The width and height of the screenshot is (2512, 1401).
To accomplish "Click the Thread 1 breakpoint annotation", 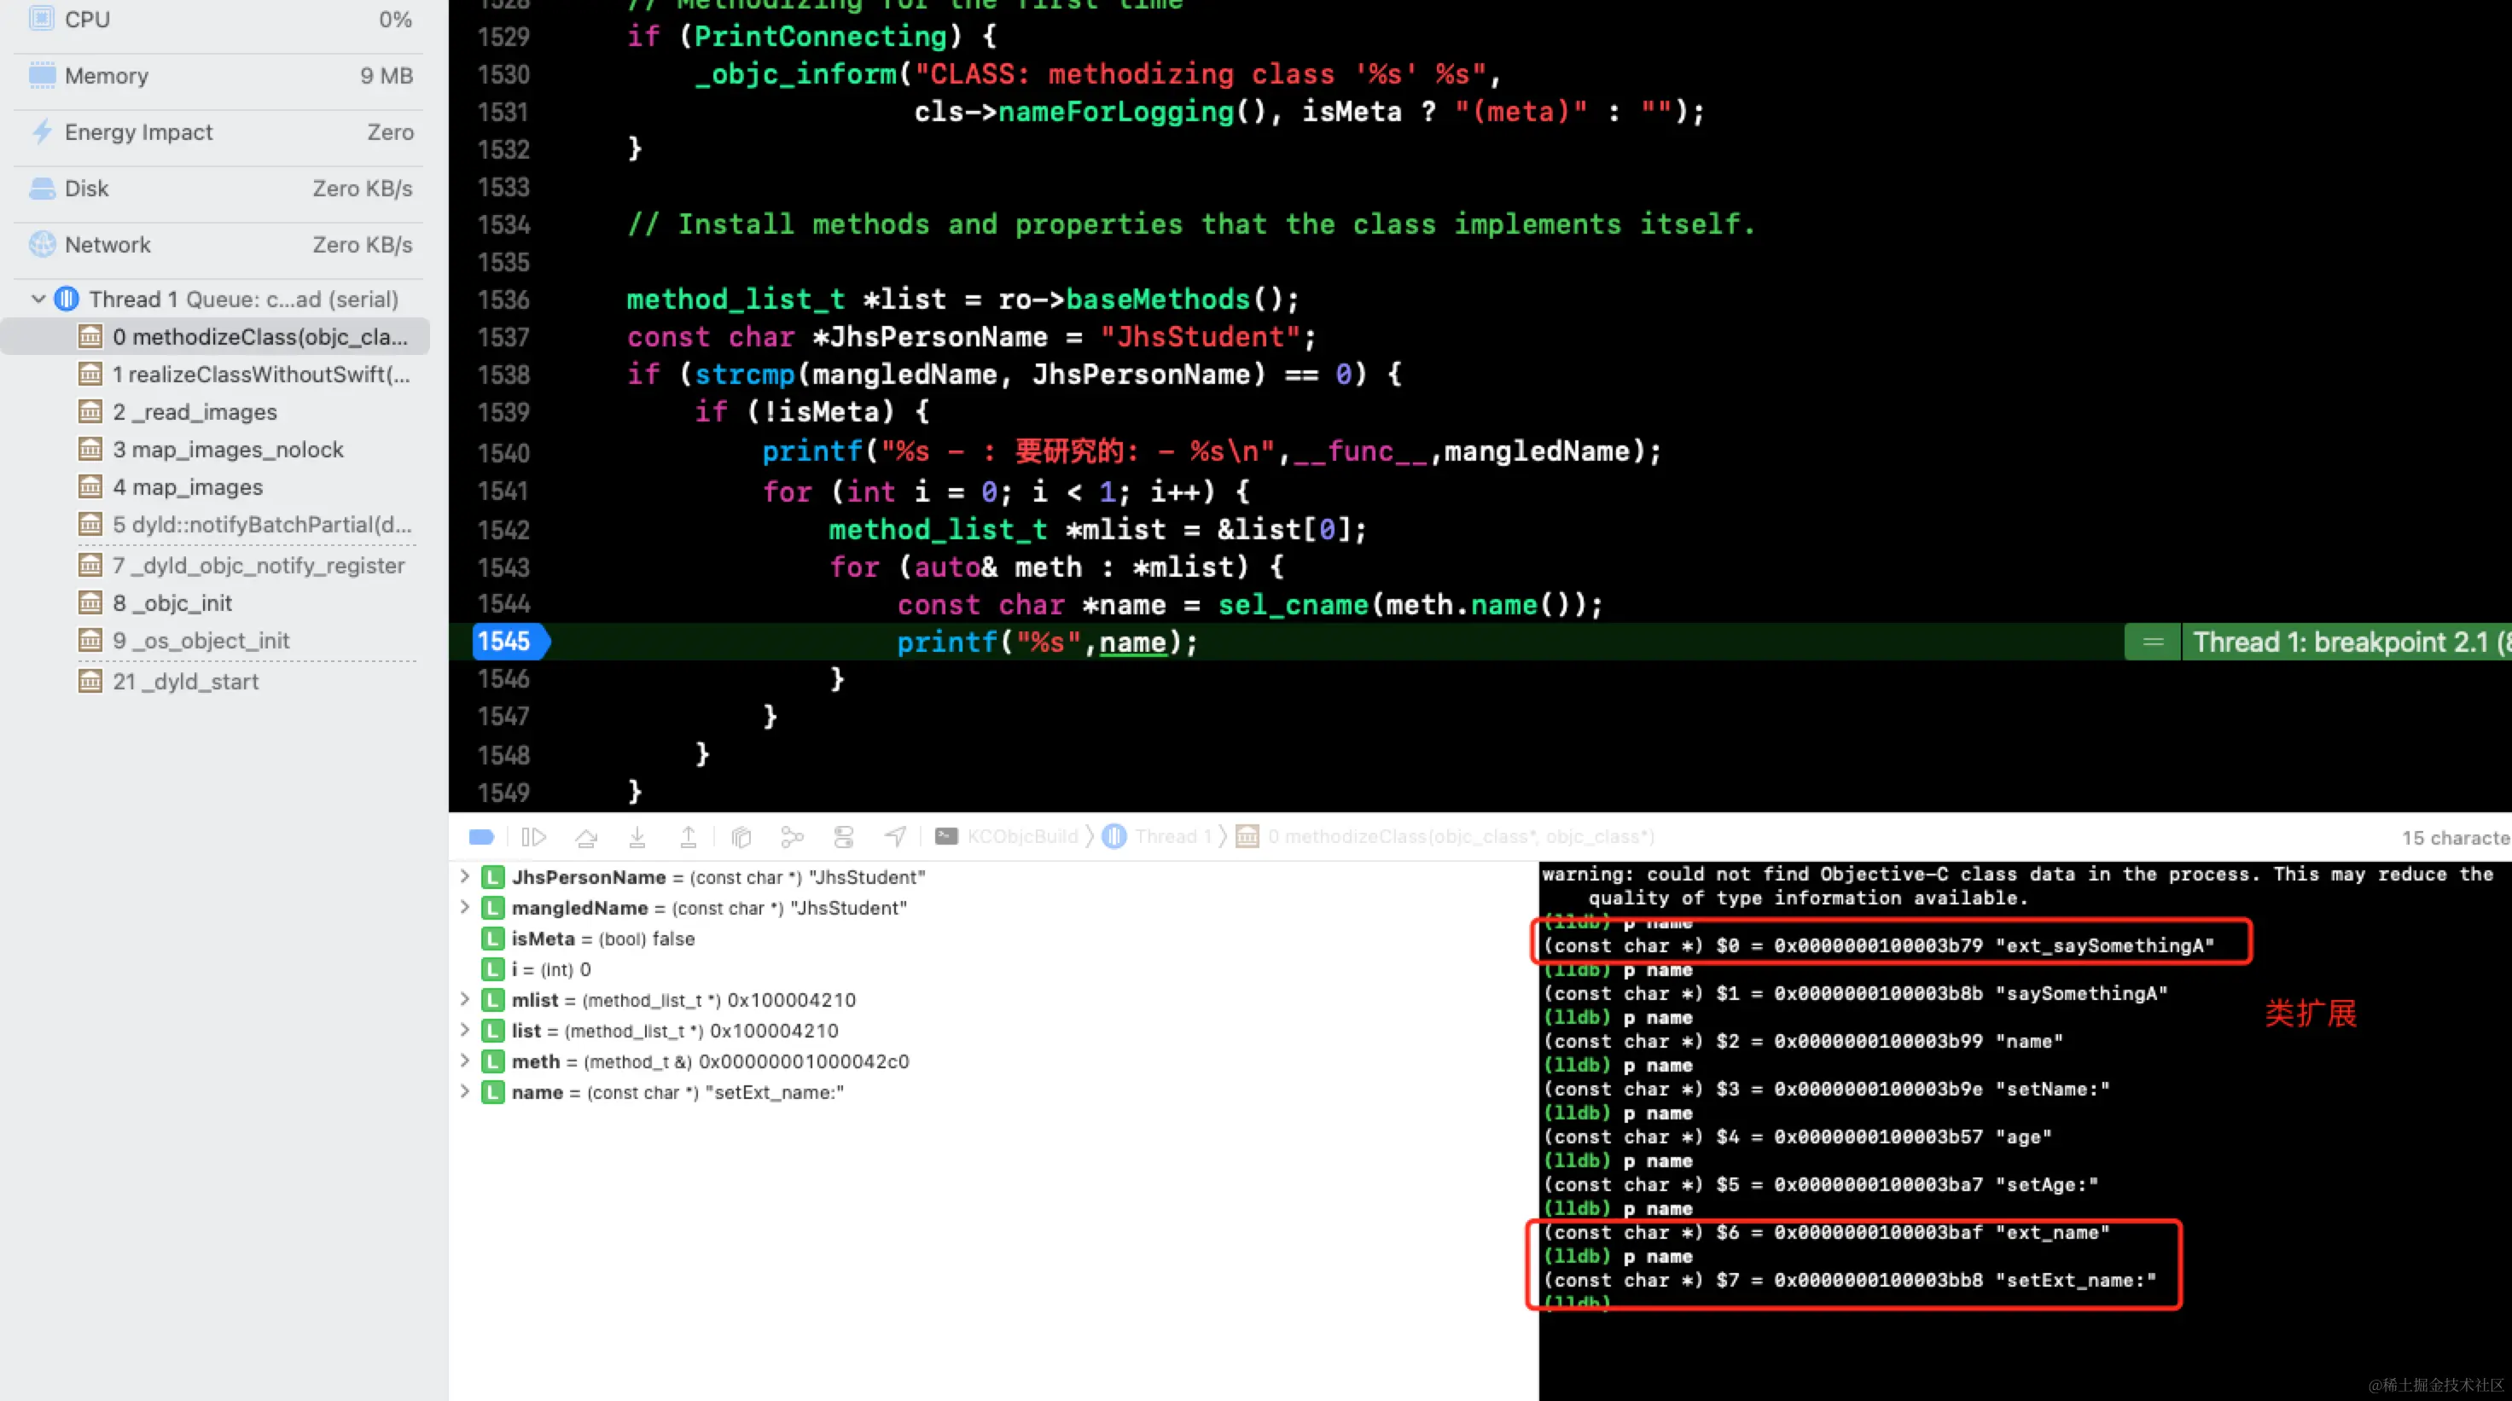I will [x=2340, y=642].
